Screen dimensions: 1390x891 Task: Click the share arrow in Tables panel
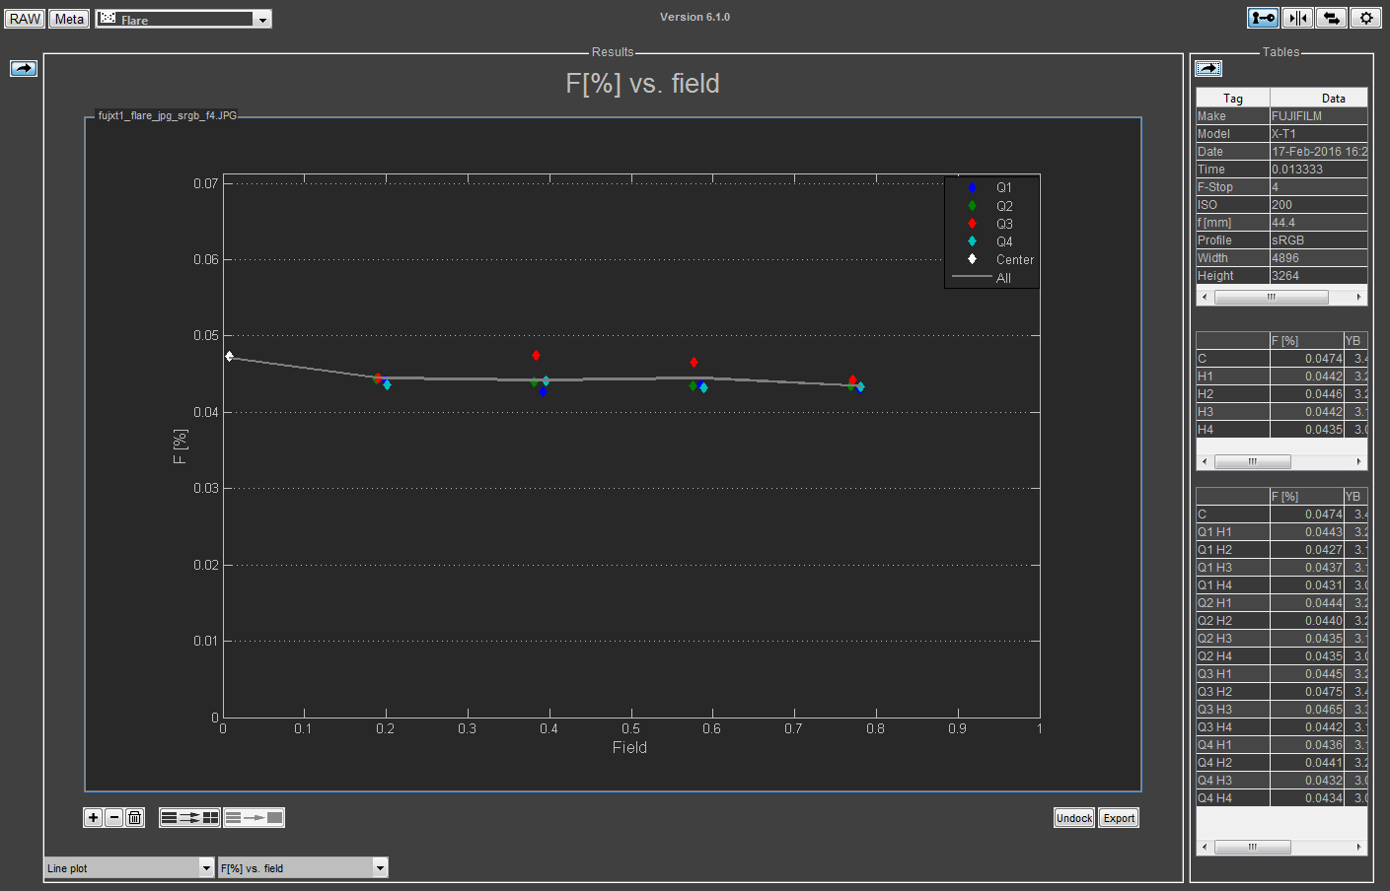[1207, 68]
